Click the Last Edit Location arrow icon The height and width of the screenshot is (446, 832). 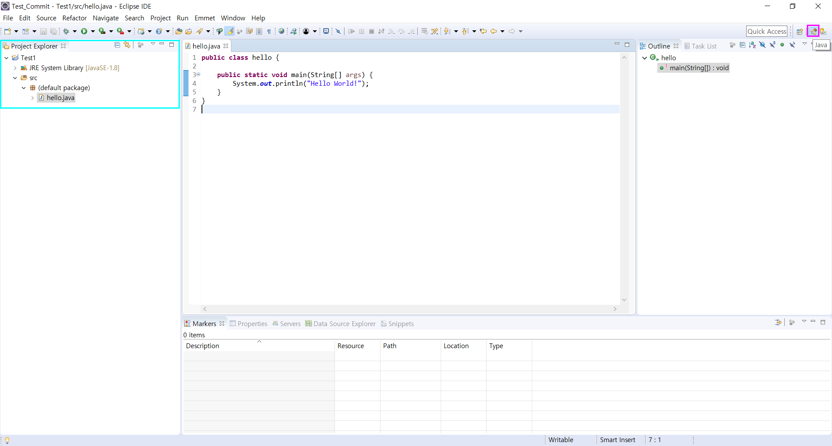[x=483, y=31]
